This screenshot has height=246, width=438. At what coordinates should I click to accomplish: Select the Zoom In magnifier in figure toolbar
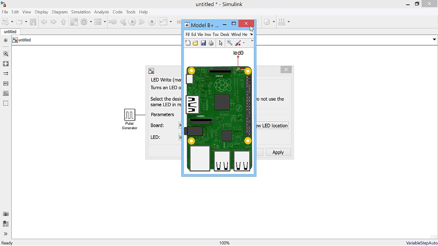[x=230, y=43]
